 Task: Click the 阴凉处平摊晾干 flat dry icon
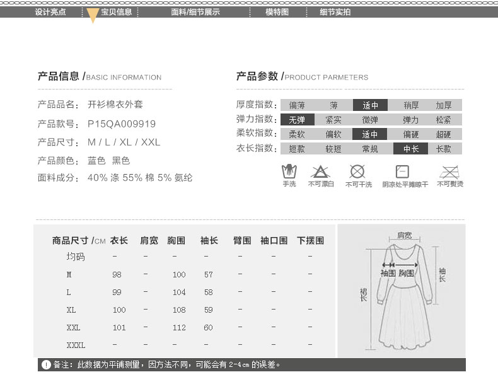pos(402,171)
